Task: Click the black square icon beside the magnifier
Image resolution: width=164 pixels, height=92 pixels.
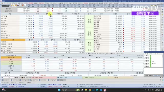Action: pos(22,77)
